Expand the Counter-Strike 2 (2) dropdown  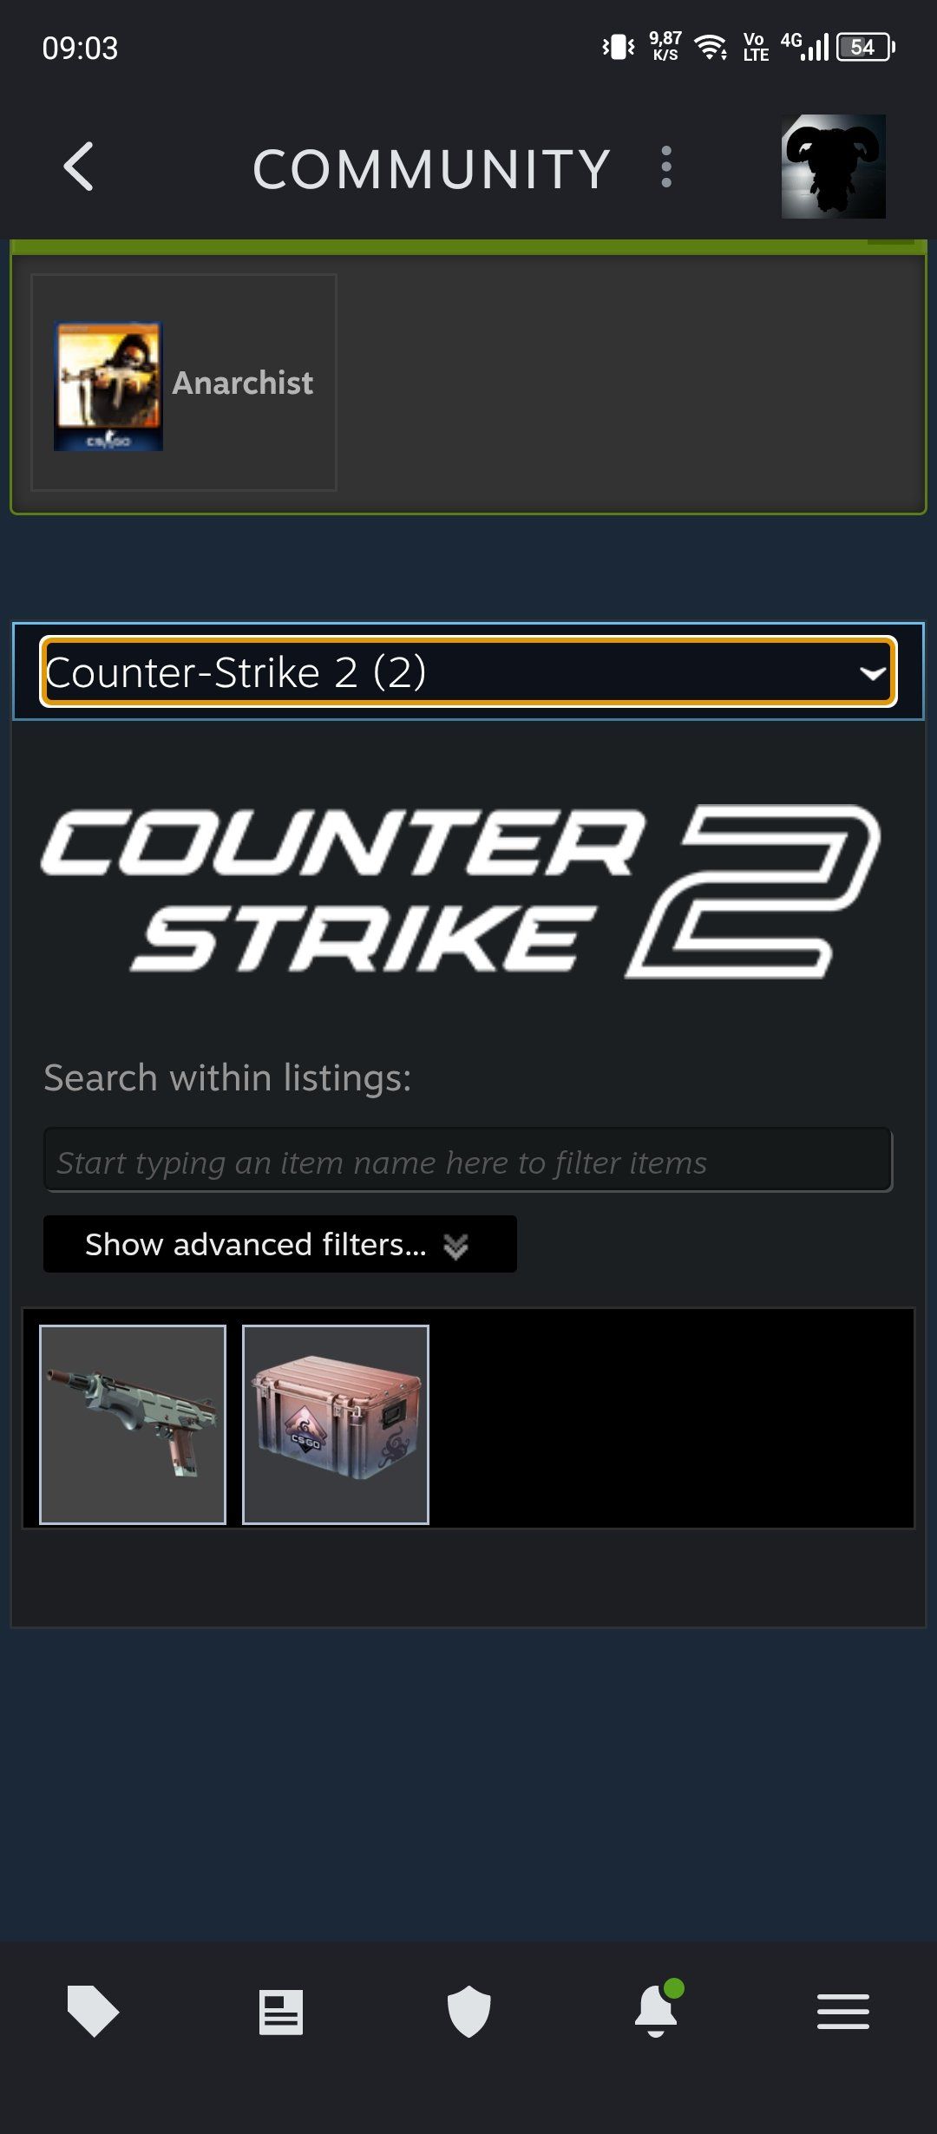pyautogui.click(x=468, y=672)
